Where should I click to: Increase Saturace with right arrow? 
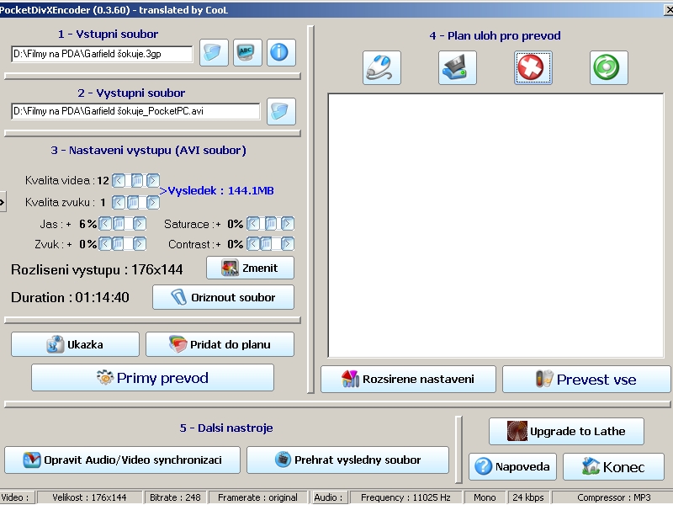point(288,223)
